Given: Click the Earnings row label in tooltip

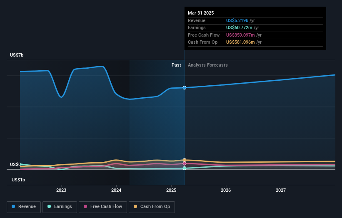Looking at the screenshot, I should 197,27.
